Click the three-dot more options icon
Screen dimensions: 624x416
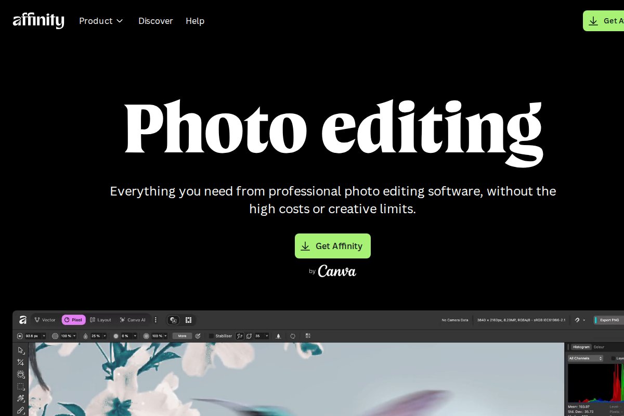155,320
